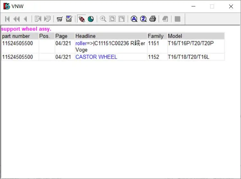Click the circled number 2 icon

point(143,19)
